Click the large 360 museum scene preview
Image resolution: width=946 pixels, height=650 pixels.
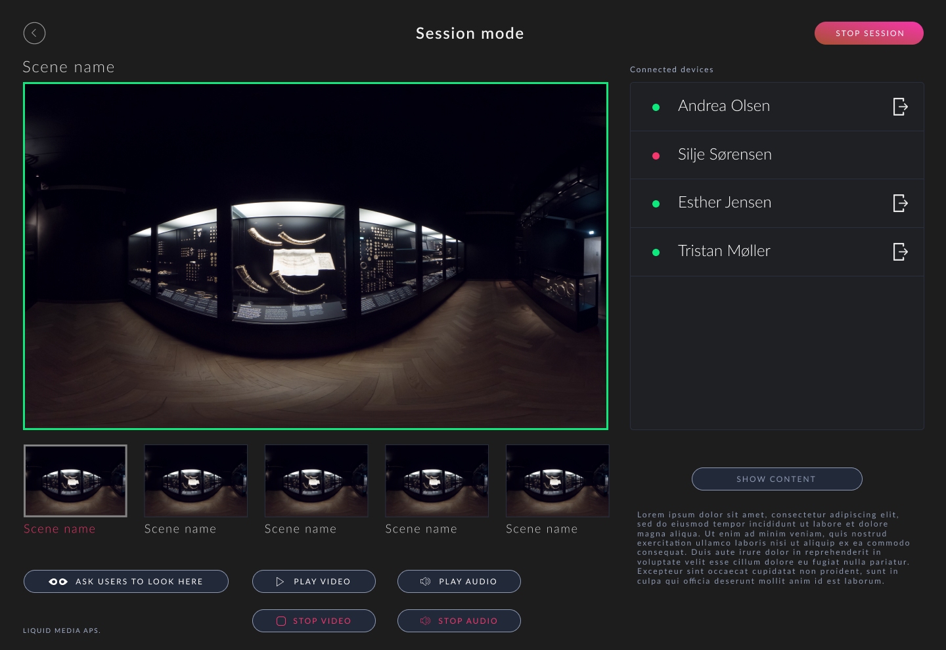coord(315,256)
